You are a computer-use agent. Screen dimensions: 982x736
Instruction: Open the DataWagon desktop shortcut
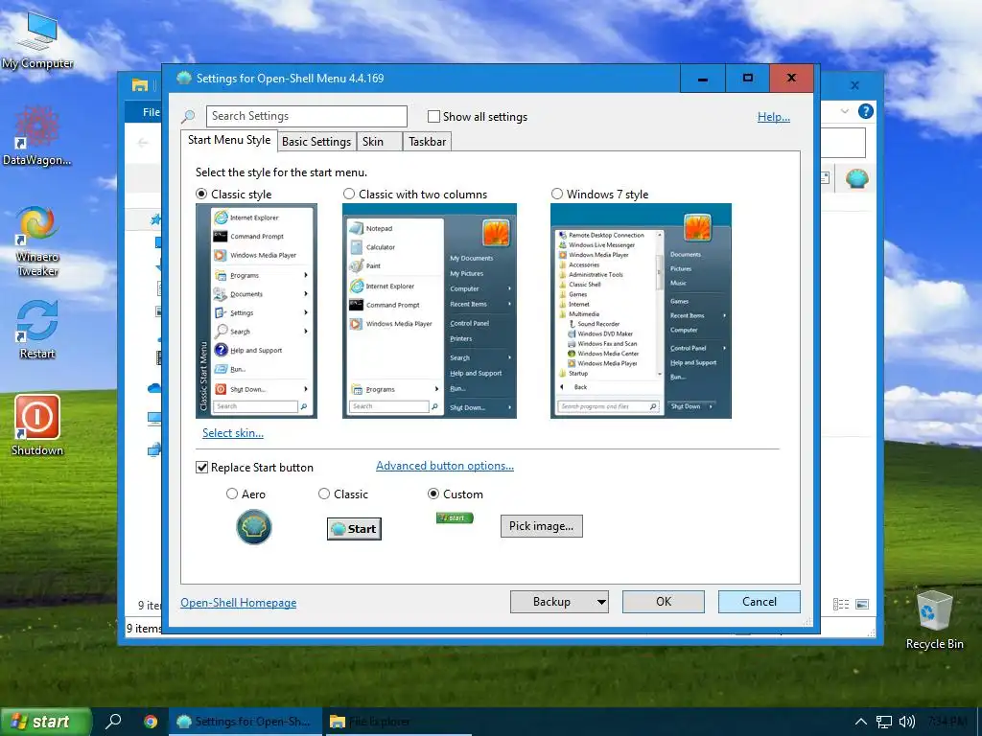[x=37, y=136]
